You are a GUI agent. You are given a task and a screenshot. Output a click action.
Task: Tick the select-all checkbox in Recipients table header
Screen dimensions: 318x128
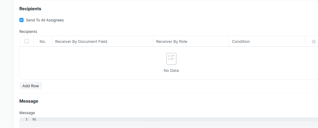(27, 41)
